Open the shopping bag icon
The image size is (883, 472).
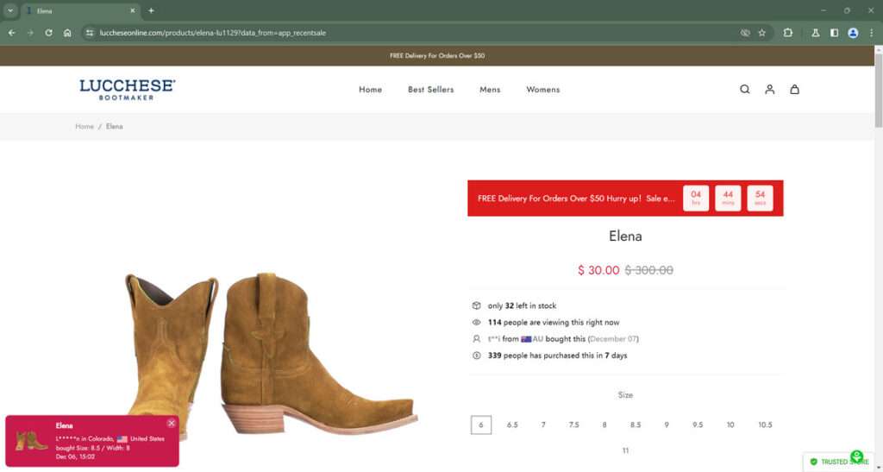pyautogui.click(x=794, y=90)
